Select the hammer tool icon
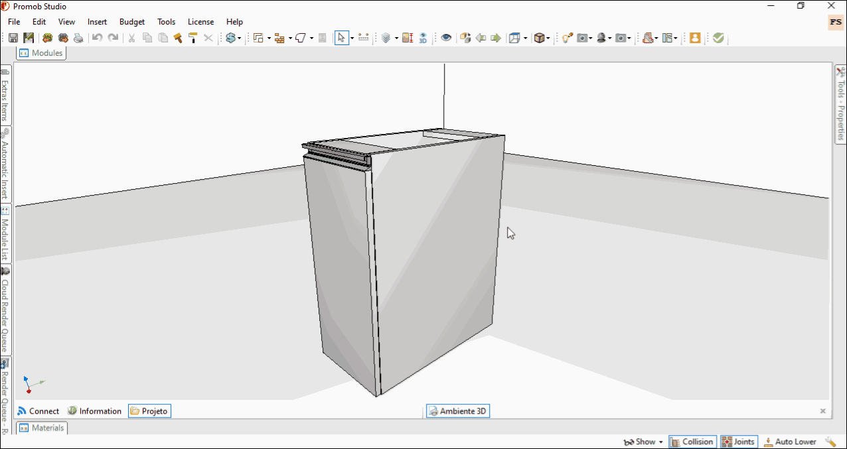847x449 pixels. pyautogui.click(x=178, y=38)
